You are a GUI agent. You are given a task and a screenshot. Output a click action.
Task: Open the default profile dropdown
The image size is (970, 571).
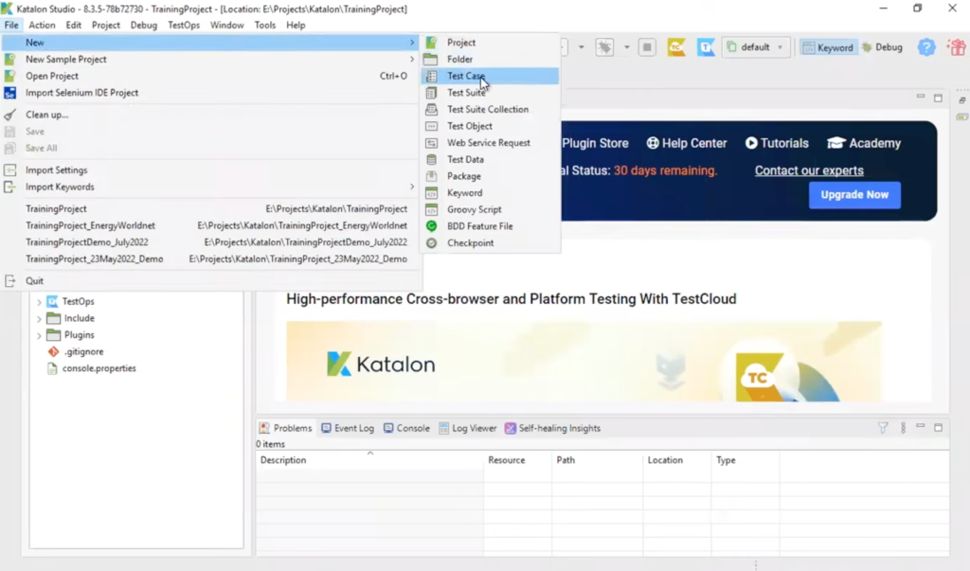click(756, 47)
